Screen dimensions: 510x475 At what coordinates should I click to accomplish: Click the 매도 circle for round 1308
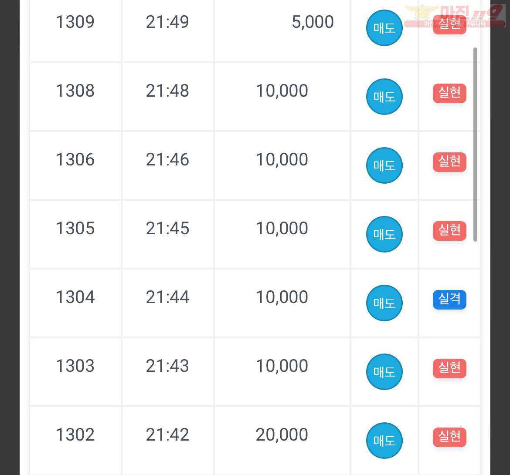click(x=384, y=97)
